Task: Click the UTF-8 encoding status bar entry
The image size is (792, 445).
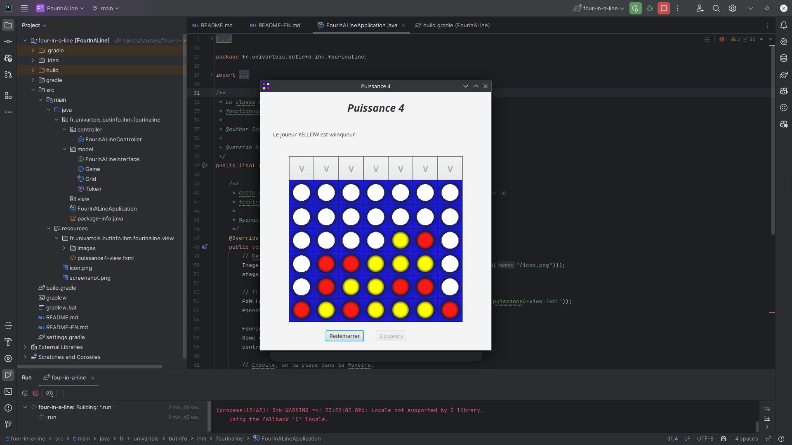Action: click(x=705, y=439)
